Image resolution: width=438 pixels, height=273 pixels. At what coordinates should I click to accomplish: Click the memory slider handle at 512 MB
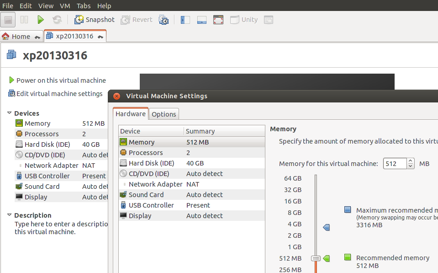click(316, 258)
